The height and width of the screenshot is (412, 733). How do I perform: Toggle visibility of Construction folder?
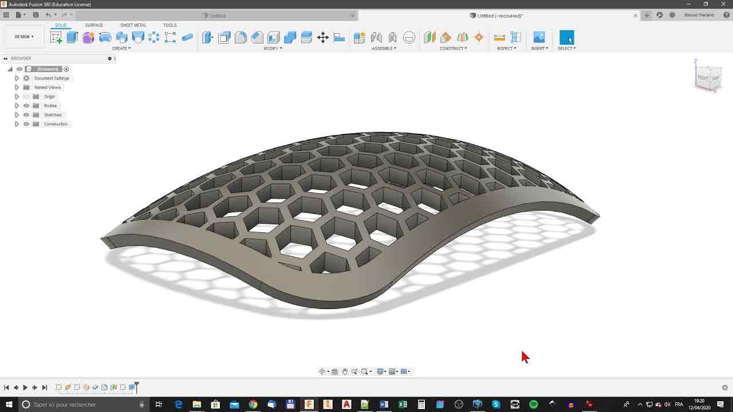tap(26, 124)
